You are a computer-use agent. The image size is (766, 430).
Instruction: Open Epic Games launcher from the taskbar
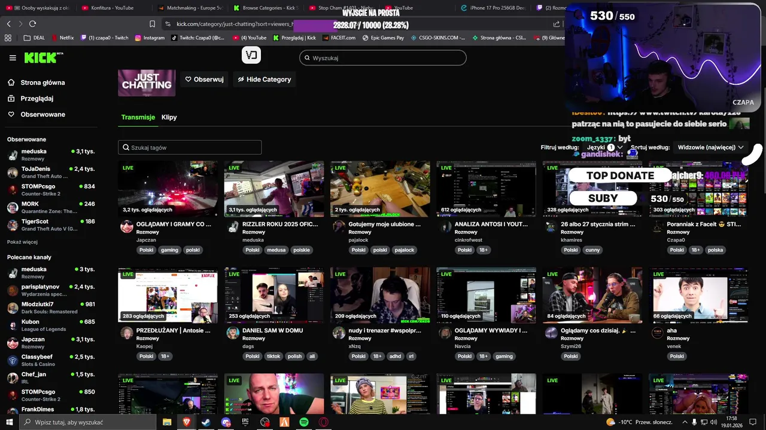pos(245,422)
